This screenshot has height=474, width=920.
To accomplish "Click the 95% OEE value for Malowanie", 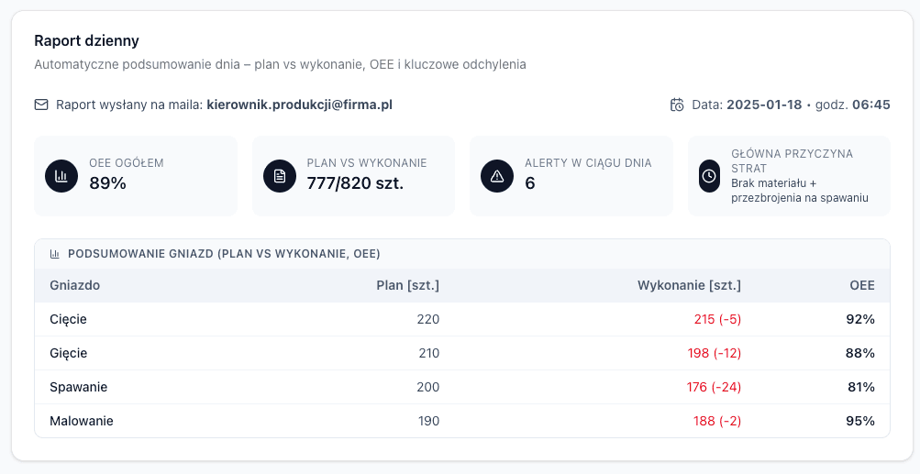I will 860,421.
